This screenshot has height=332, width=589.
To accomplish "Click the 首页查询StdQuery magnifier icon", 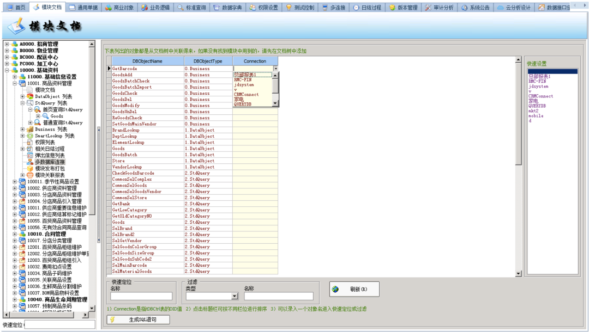I will pos(38,109).
